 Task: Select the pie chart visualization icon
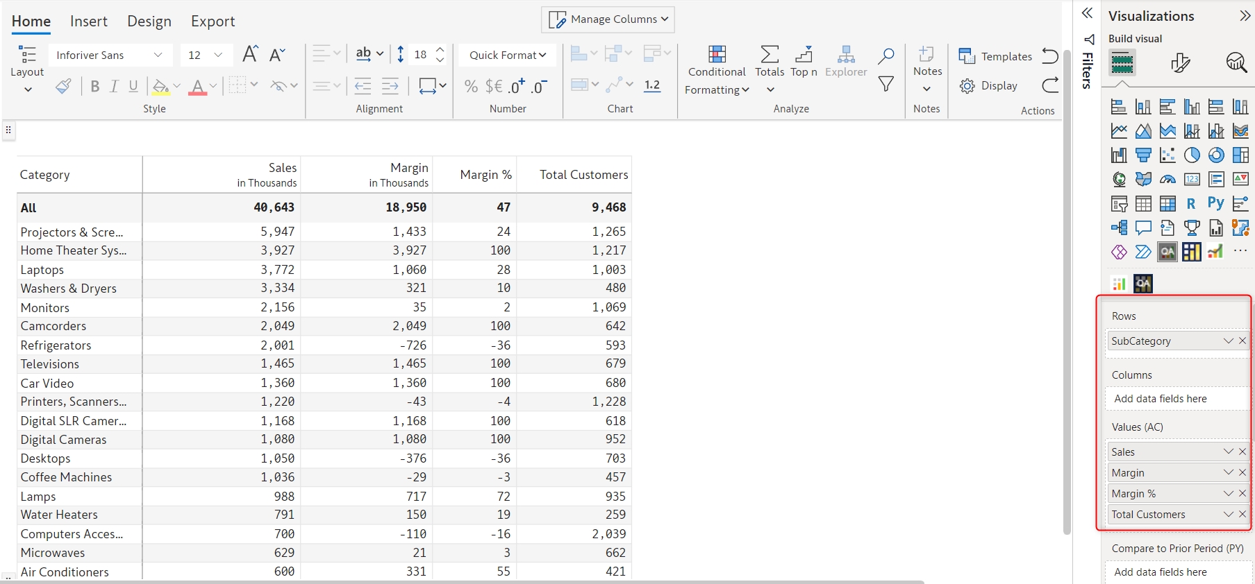[x=1192, y=155]
